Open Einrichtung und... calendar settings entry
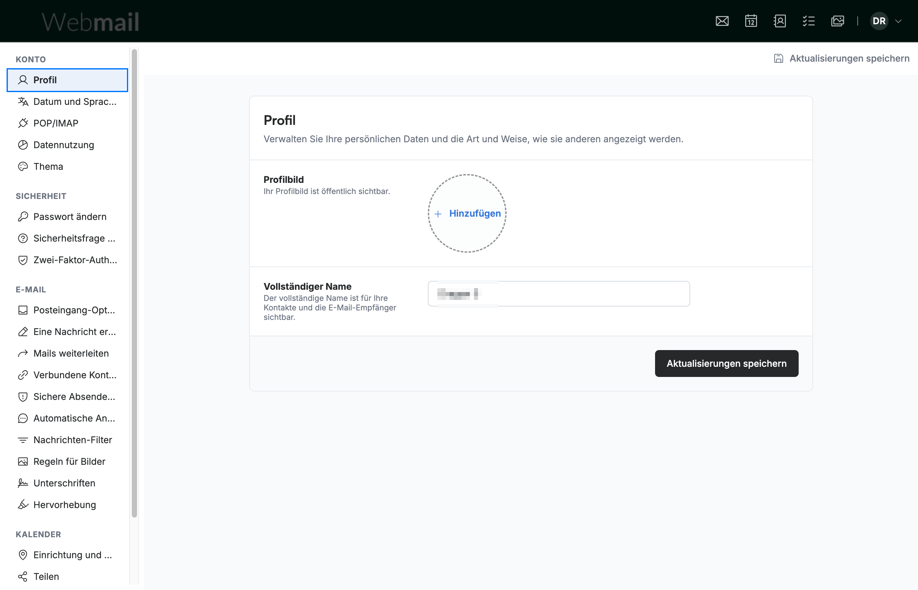 tap(68, 555)
